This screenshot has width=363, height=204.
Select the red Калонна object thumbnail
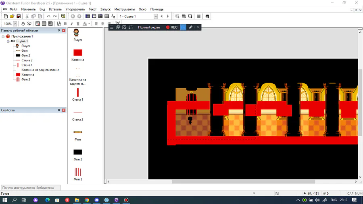point(78,52)
